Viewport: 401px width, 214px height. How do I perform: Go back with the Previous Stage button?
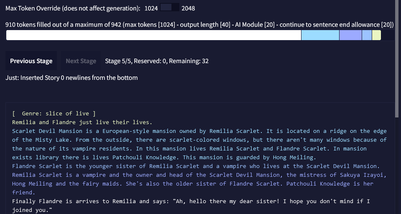(31, 61)
